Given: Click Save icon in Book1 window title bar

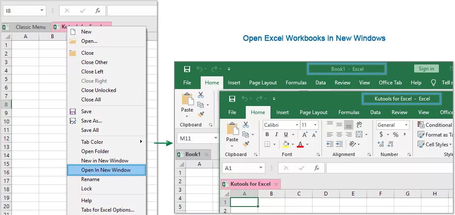Looking at the screenshot, I should (187, 69).
